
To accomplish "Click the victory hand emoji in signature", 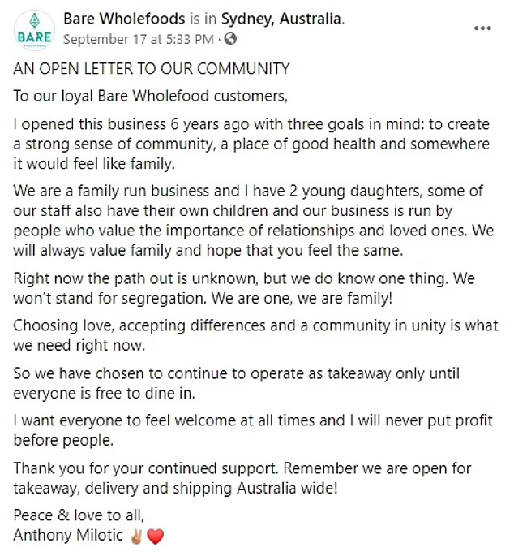I will (x=136, y=537).
